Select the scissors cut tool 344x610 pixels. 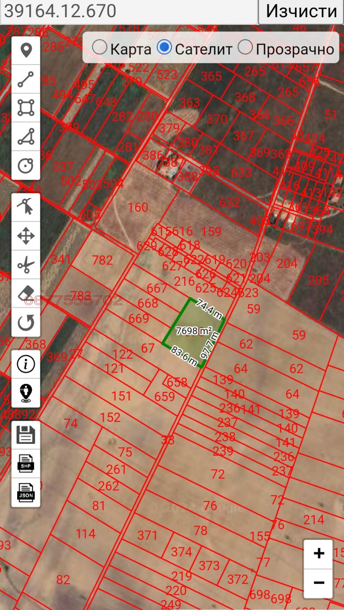click(x=26, y=265)
